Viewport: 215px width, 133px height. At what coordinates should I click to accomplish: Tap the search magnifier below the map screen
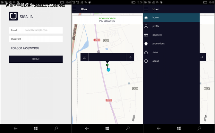click(128, 128)
